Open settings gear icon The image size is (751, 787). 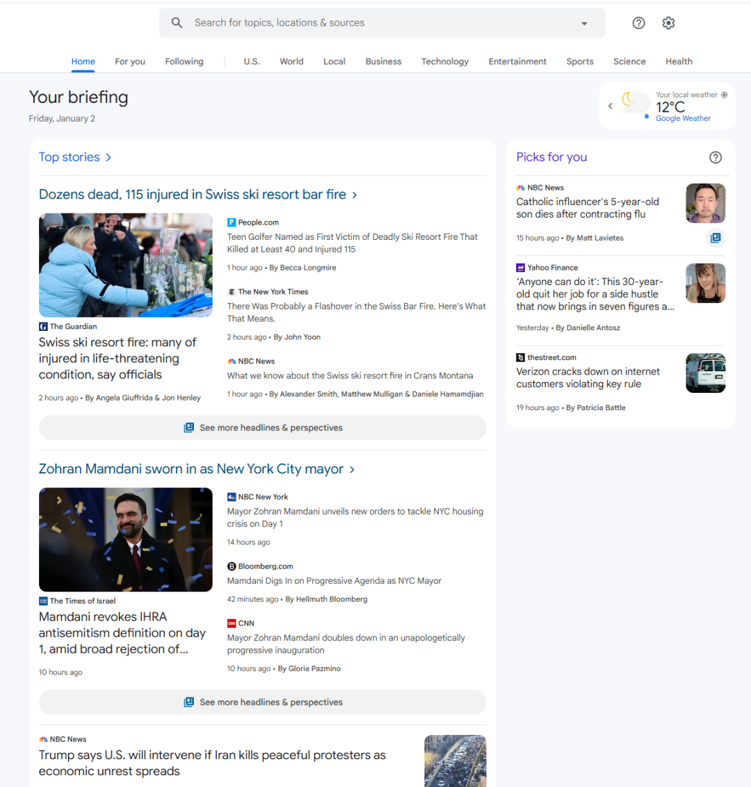point(668,23)
